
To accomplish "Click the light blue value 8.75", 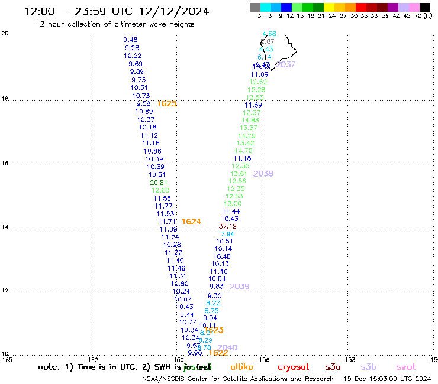I will click(211, 311).
